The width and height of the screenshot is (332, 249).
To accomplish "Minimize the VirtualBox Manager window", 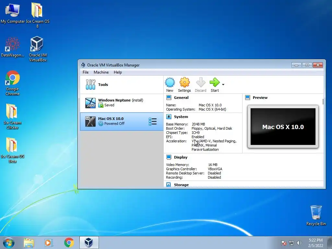I will point(296,65).
